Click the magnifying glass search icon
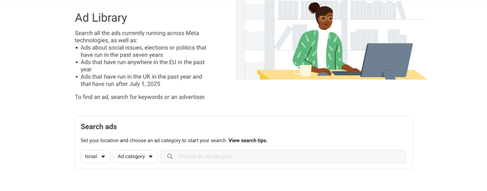The height and width of the screenshot is (191, 487). coord(170,156)
